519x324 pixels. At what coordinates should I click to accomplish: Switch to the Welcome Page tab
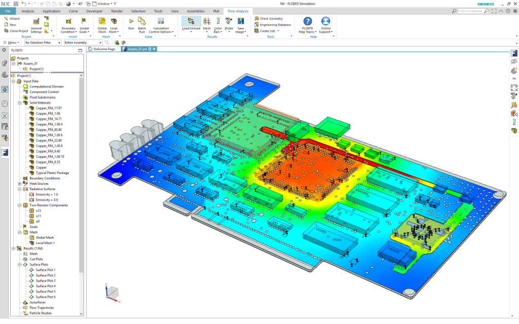[102, 49]
